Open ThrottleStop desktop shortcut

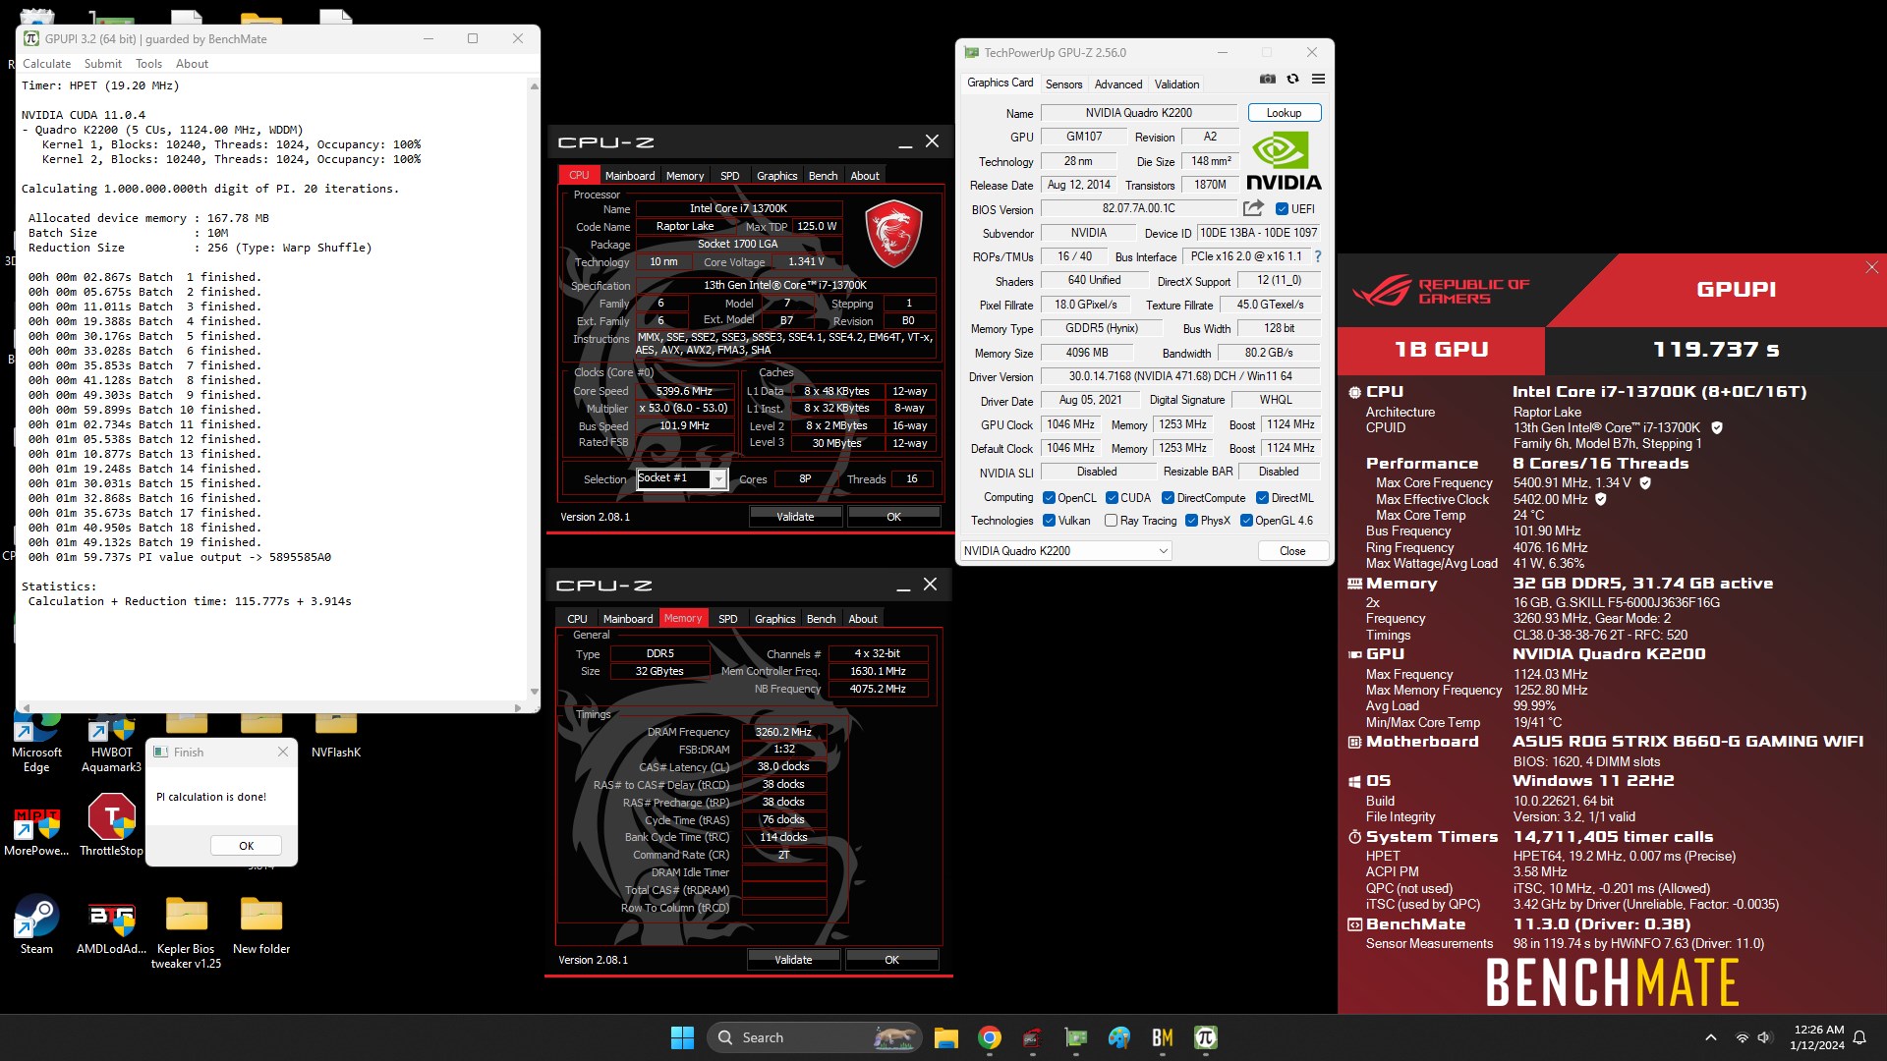111,825
